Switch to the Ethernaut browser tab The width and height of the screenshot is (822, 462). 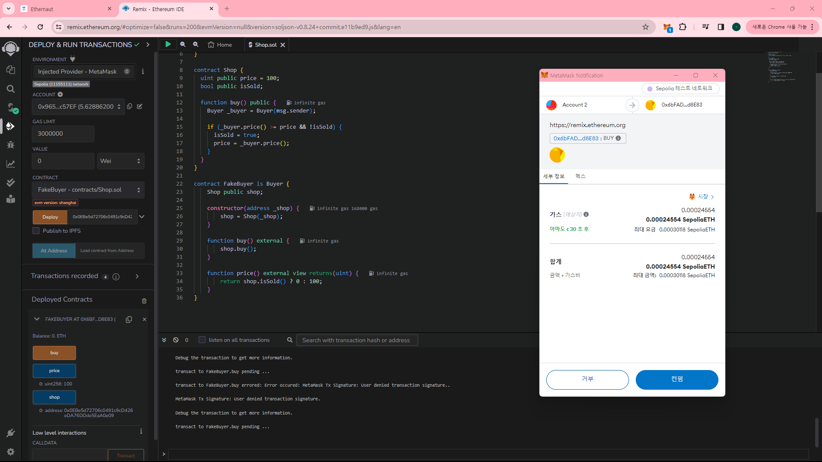pyautogui.click(x=66, y=9)
